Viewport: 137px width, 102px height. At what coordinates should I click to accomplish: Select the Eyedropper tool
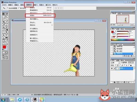coord(7,41)
